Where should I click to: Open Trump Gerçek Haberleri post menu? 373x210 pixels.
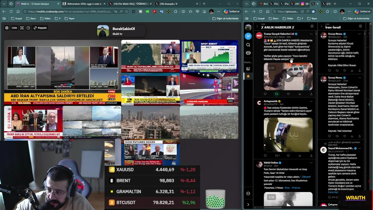click(311, 34)
